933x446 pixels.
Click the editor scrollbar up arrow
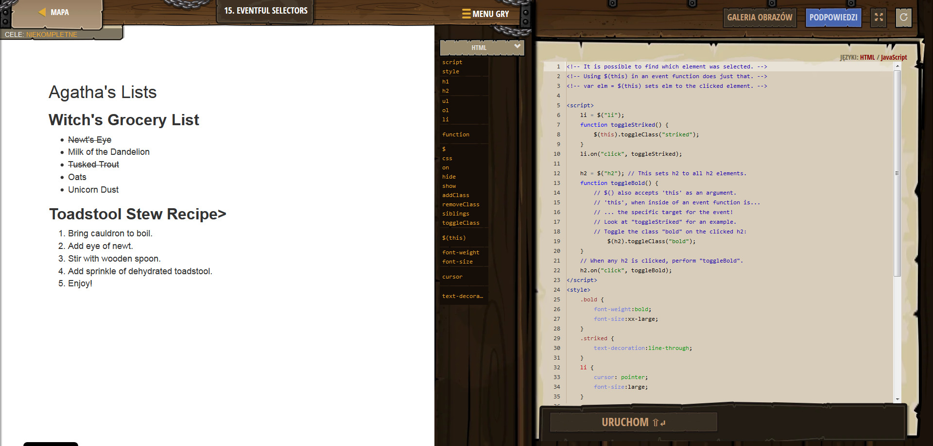pos(898,66)
